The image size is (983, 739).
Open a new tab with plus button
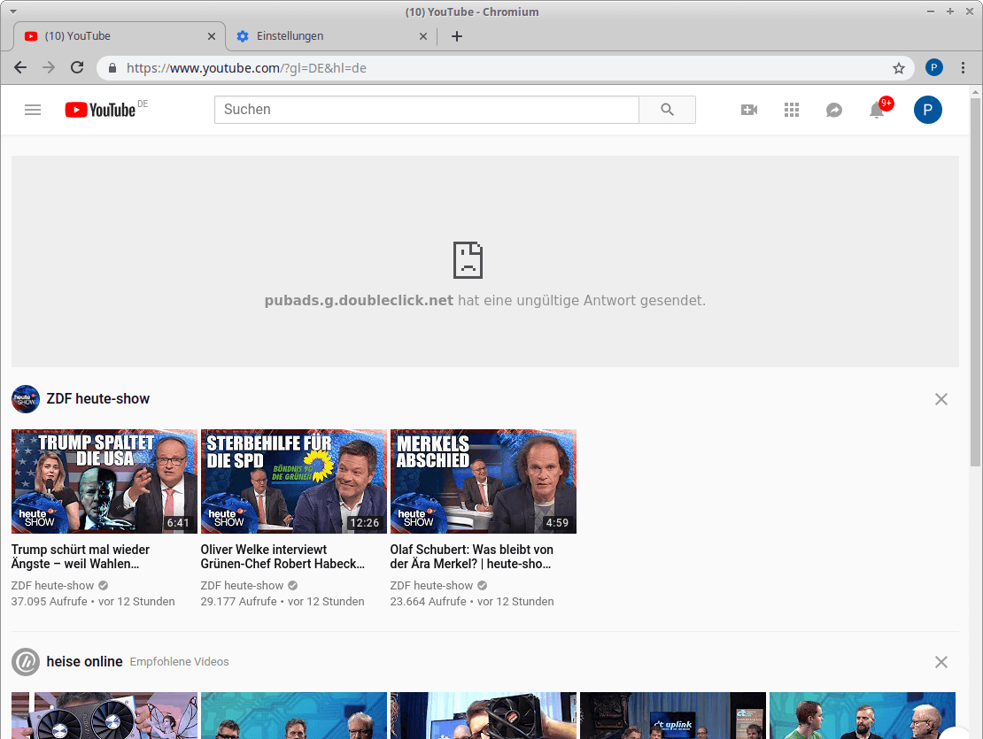(x=457, y=36)
